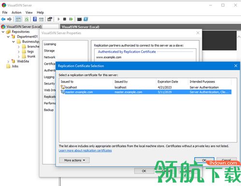Switch to the Backup properties page
This screenshot has height=186, width=241.
point(49,110)
